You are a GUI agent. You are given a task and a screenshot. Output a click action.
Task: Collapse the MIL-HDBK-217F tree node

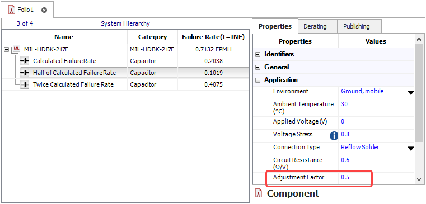point(6,49)
